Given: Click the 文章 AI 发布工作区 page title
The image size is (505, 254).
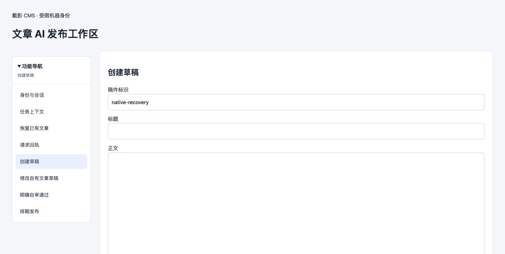Looking at the screenshot, I should 55,34.
